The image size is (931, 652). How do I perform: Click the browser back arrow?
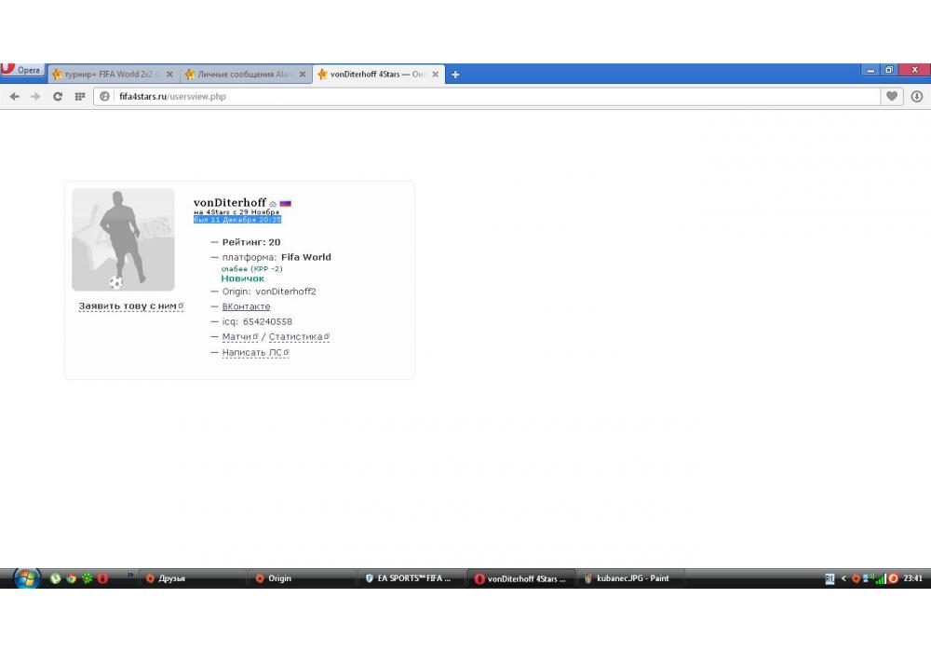pyautogui.click(x=14, y=96)
